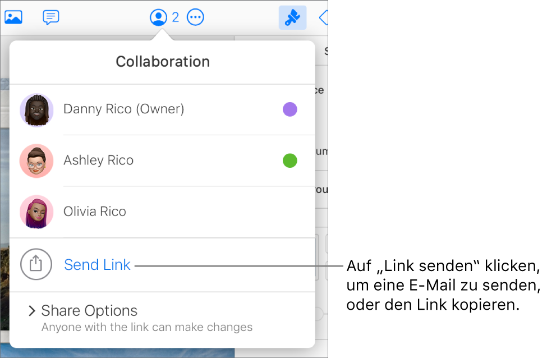Select Danny Rico (Owner) entry
547x358 pixels.
click(x=163, y=109)
